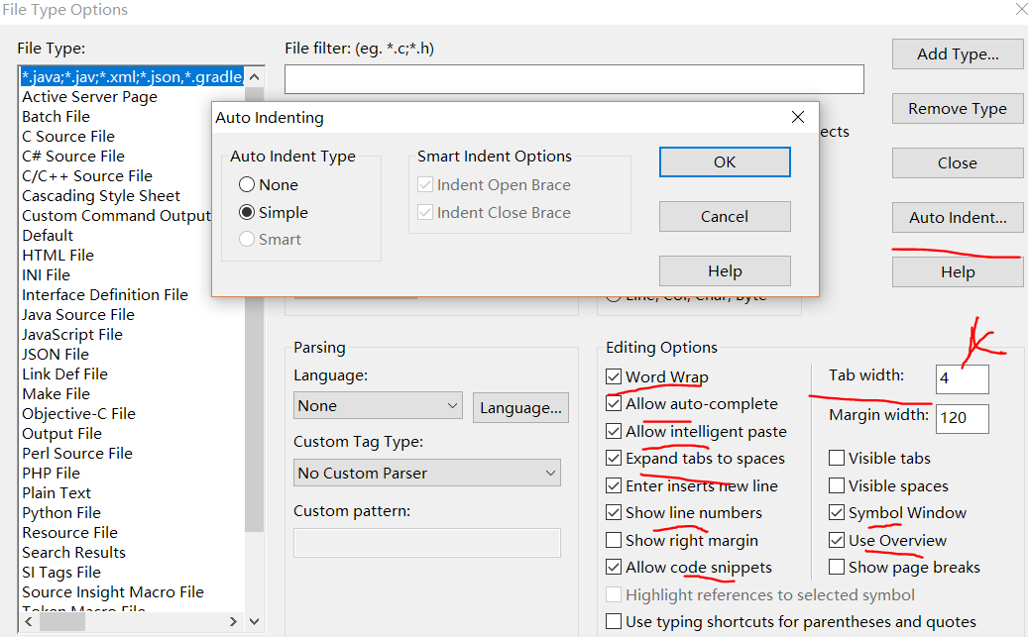Close the Auto Indenting dialog

tap(798, 118)
